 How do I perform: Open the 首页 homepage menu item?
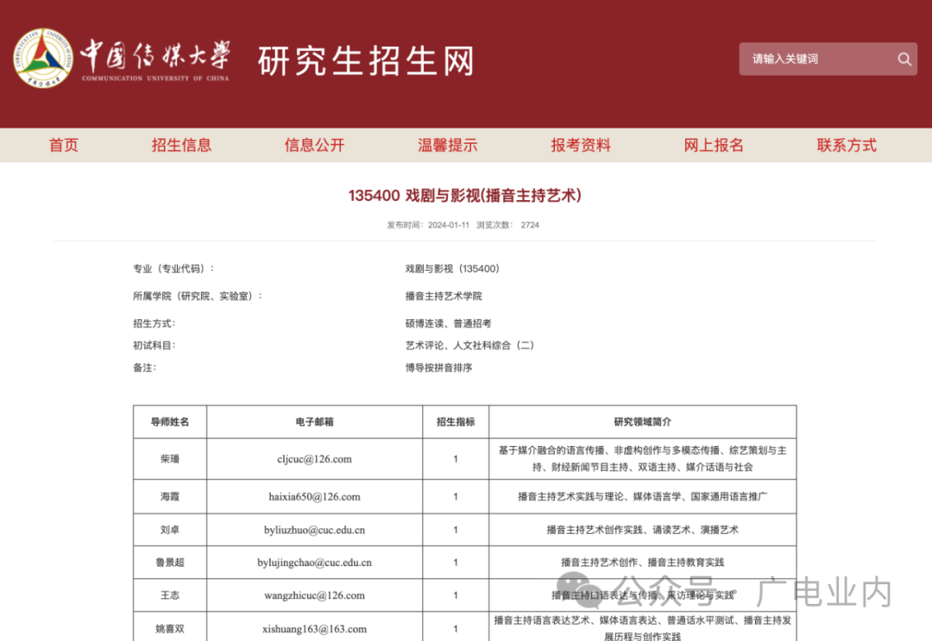[x=63, y=145]
